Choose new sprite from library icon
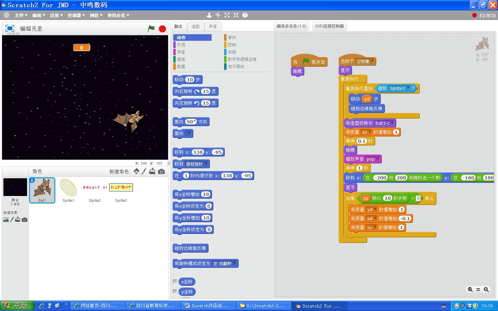 (137, 171)
